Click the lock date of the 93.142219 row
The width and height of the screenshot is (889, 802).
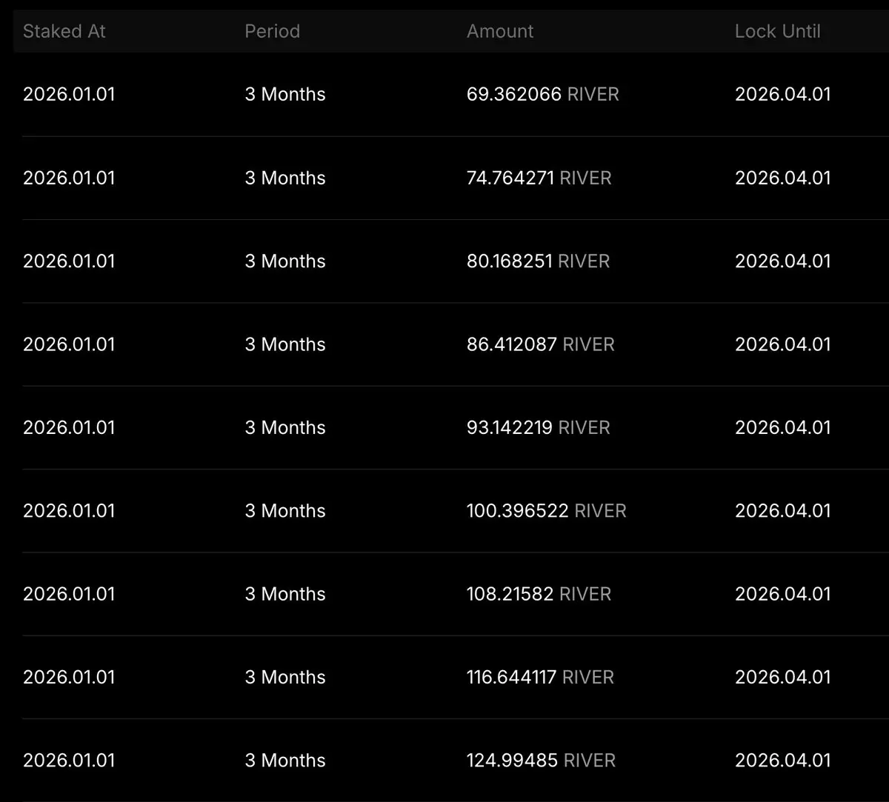tap(783, 427)
